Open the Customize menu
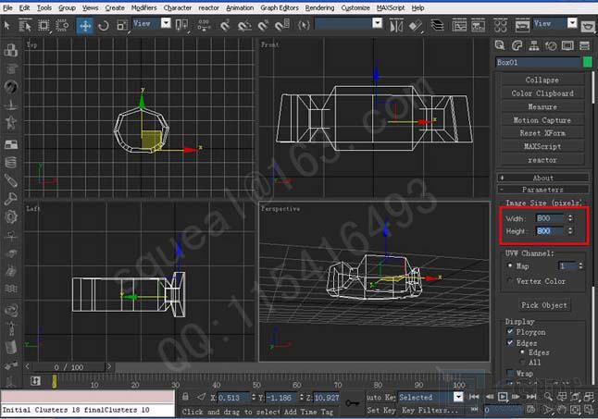Viewport: 598px width, 419px height. point(355,7)
